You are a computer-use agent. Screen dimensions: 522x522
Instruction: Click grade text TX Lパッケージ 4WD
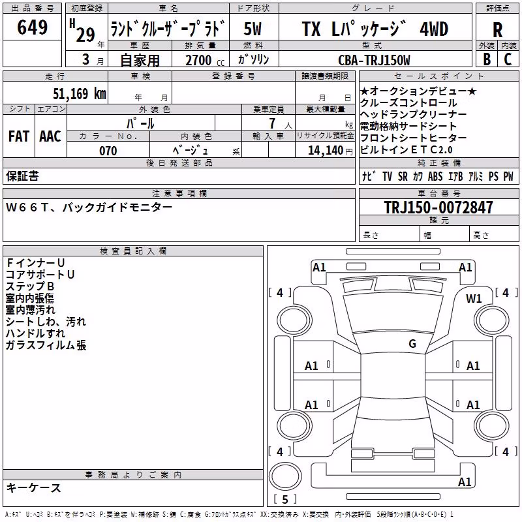point(375,29)
